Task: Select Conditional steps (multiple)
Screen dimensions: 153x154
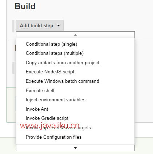Action: pyautogui.click(x=55, y=53)
